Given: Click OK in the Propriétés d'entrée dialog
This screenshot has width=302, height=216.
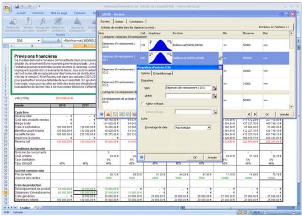Looking at the screenshot, I should click(195, 157).
